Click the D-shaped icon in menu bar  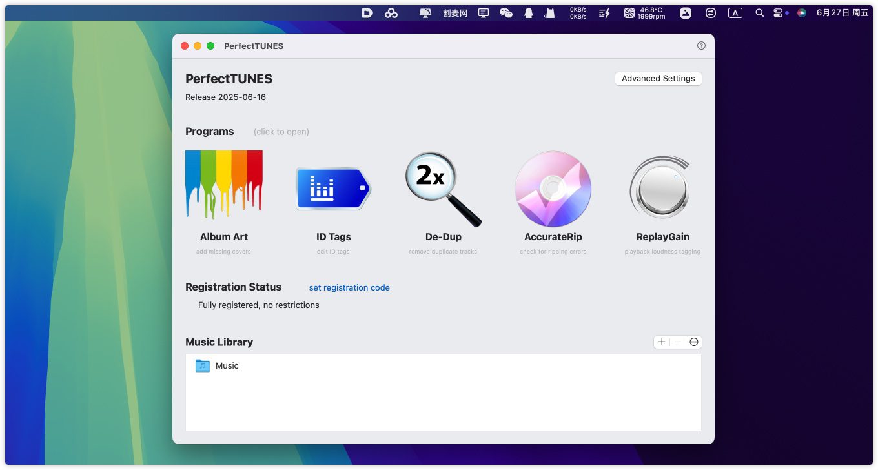367,13
